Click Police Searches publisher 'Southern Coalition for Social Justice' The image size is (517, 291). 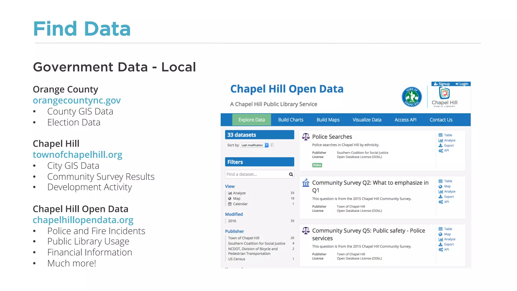[x=363, y=153]
